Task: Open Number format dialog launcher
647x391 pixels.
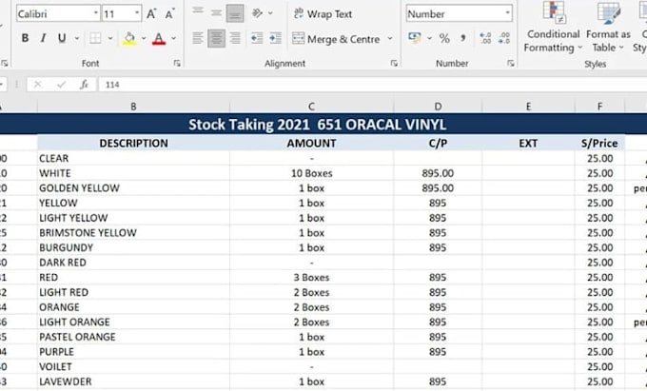Action: [x=511, y=63]
